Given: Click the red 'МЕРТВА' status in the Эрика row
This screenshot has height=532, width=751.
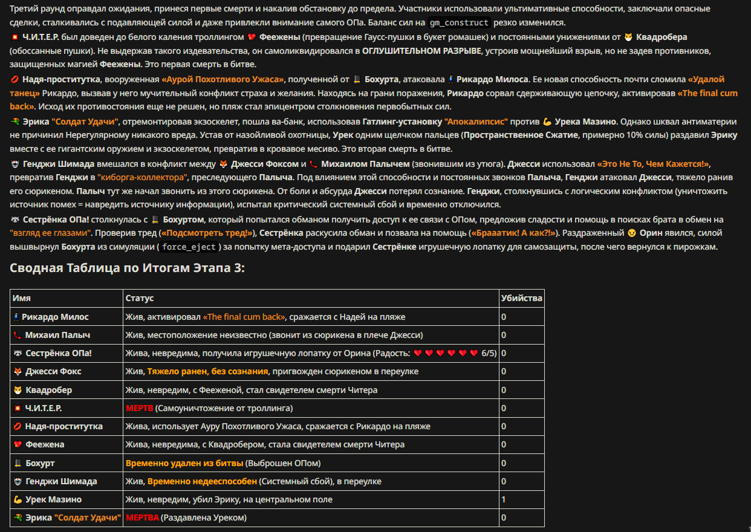Looking at the screenshot, I should [142, 517].
